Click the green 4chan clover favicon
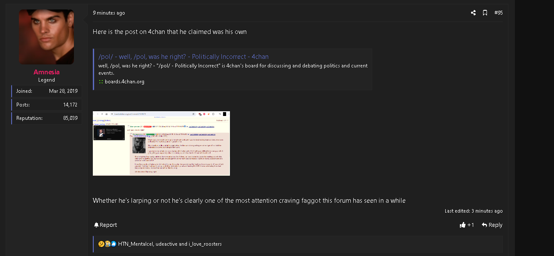This screenshot has height=256, width=554. click(101, 82)
